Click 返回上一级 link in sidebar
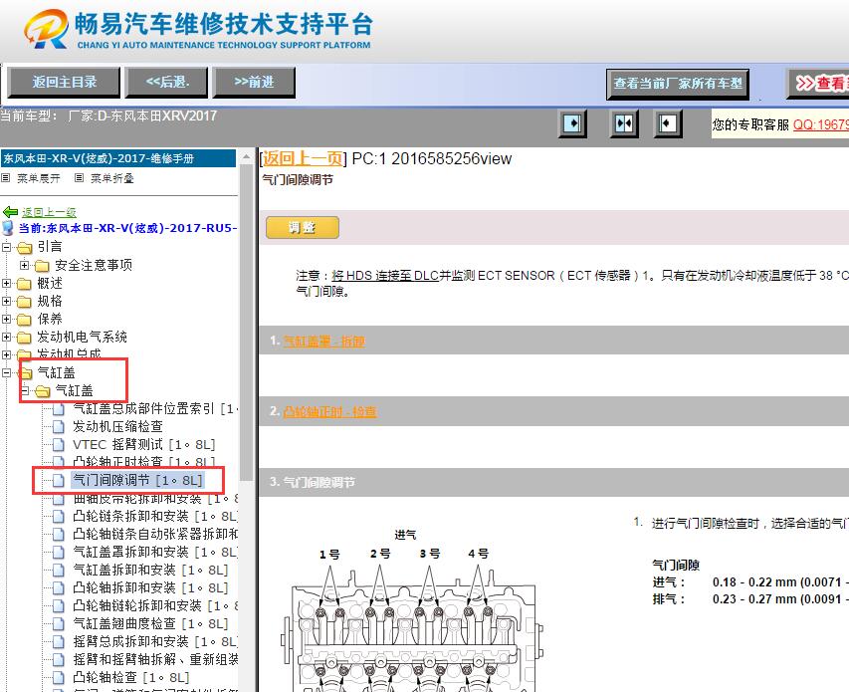 [49, 212]
